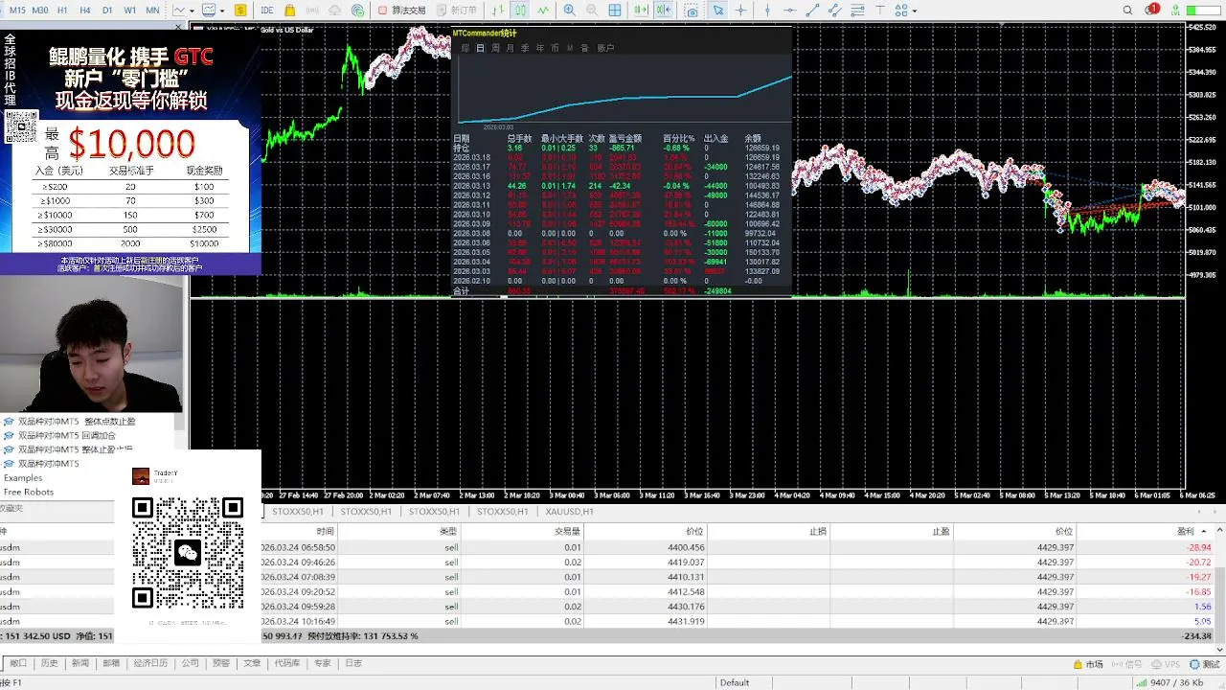The height and width of the screenshot is (690, 1226).
Task: Select 日 tab in MTCommander stats
Action: click(x=480, y=48)
